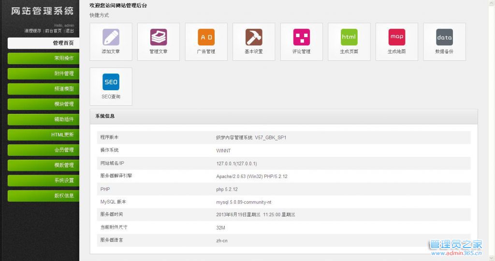Click the 程序版本 row label

[x=110, y=137]
